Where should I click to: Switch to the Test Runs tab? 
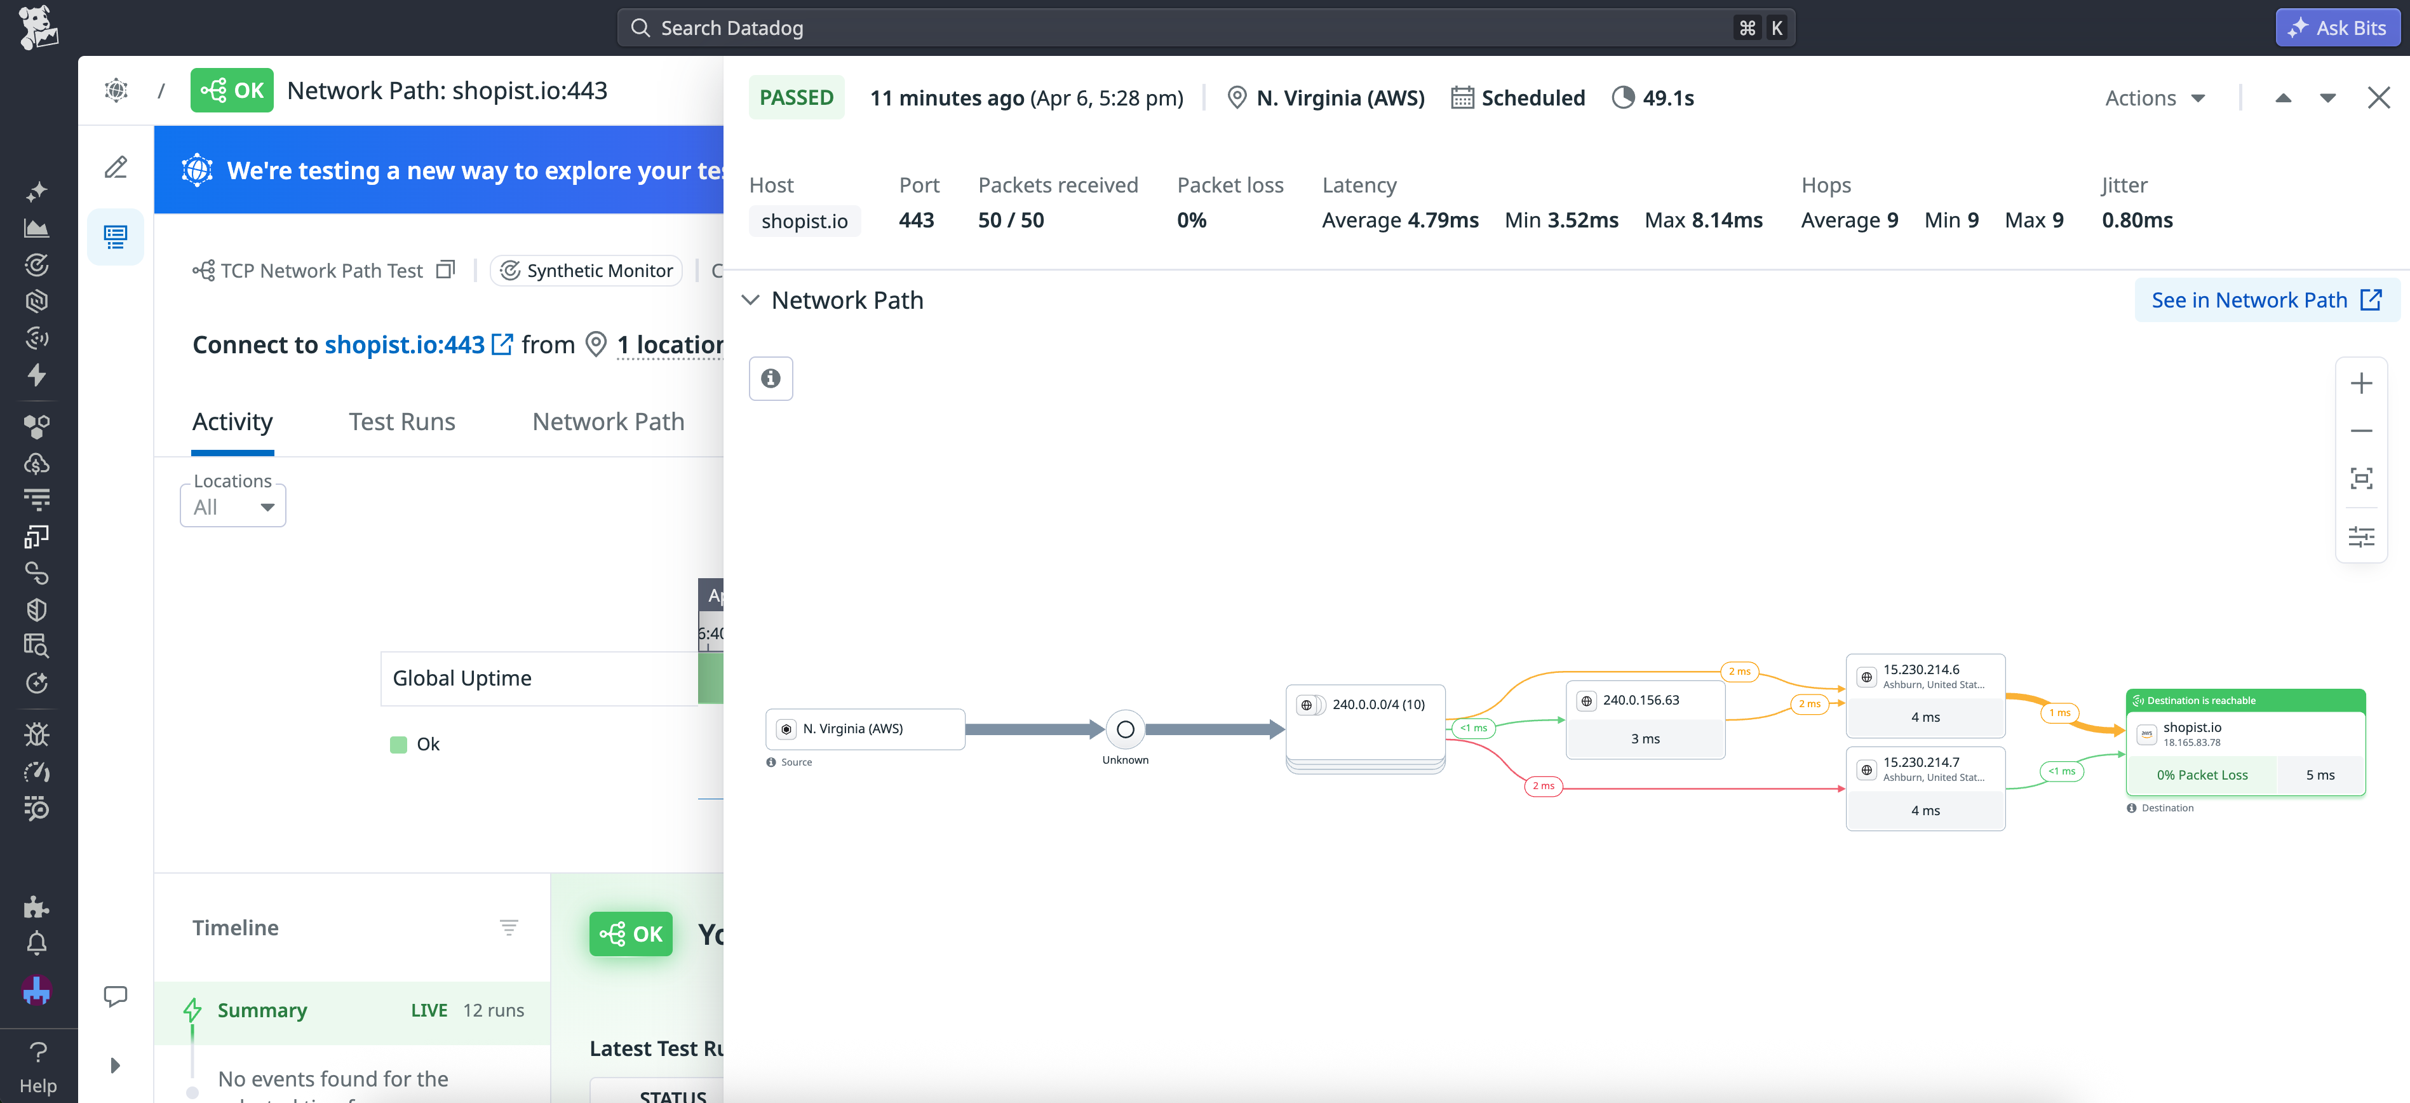coord(401,421)
